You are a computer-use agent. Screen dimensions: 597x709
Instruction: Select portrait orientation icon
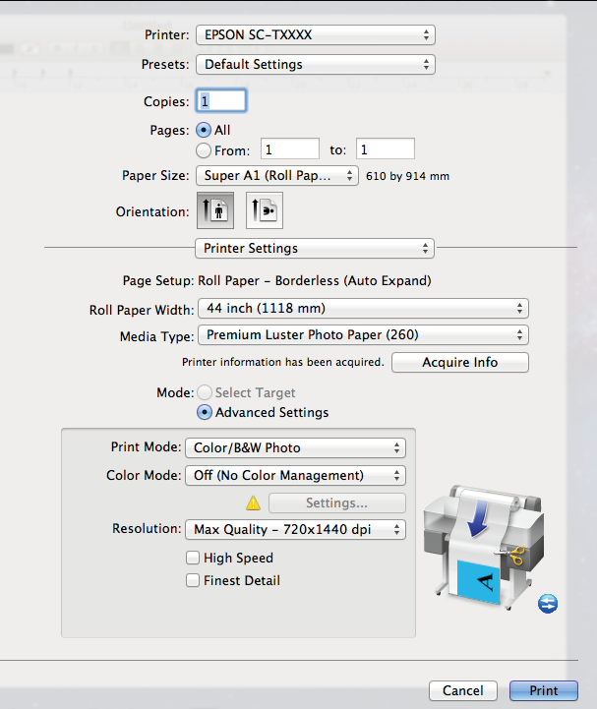click(x=215, y=210)
